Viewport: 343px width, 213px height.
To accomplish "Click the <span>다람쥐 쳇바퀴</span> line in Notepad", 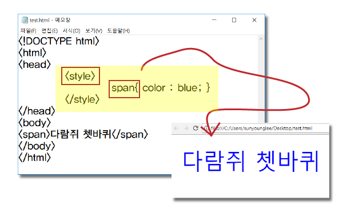I will pos(83,134).
